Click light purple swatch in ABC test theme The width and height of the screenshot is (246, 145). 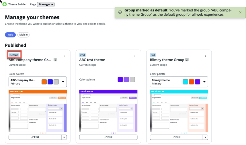126,79
